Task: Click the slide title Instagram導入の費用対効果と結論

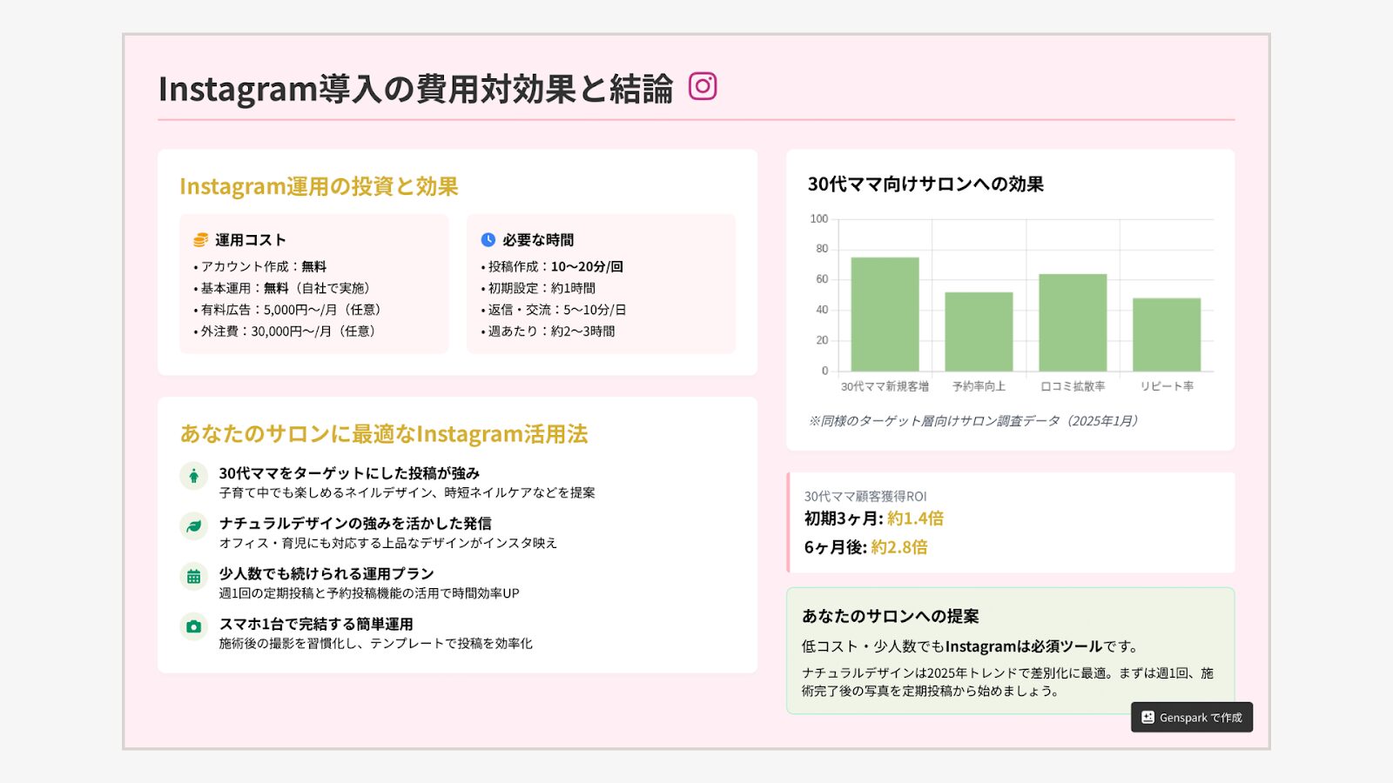Action: [415, 89]
